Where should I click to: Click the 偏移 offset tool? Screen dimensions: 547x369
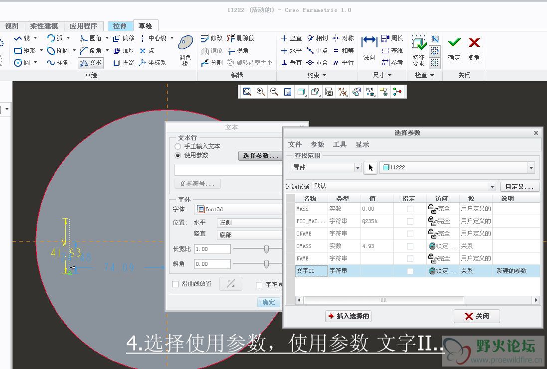[124, 38]
